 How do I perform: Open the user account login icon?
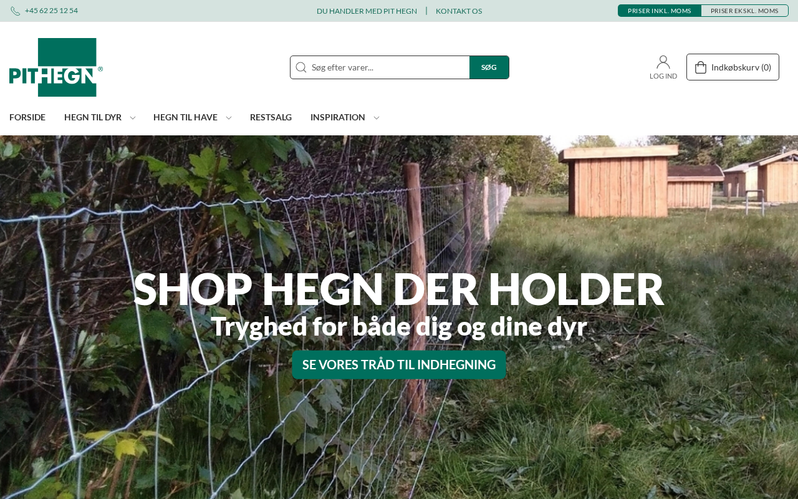(663, 62)
